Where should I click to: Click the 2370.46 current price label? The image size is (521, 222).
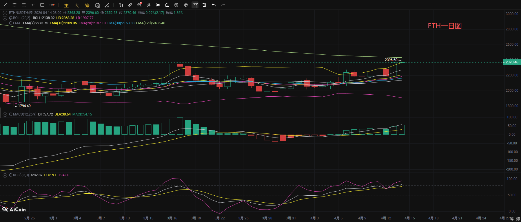[x=511, y=62]
